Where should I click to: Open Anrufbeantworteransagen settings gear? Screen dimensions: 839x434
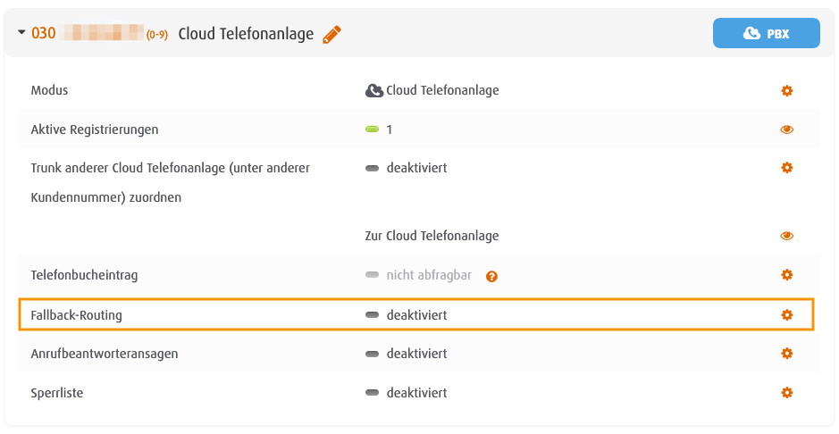786,354
